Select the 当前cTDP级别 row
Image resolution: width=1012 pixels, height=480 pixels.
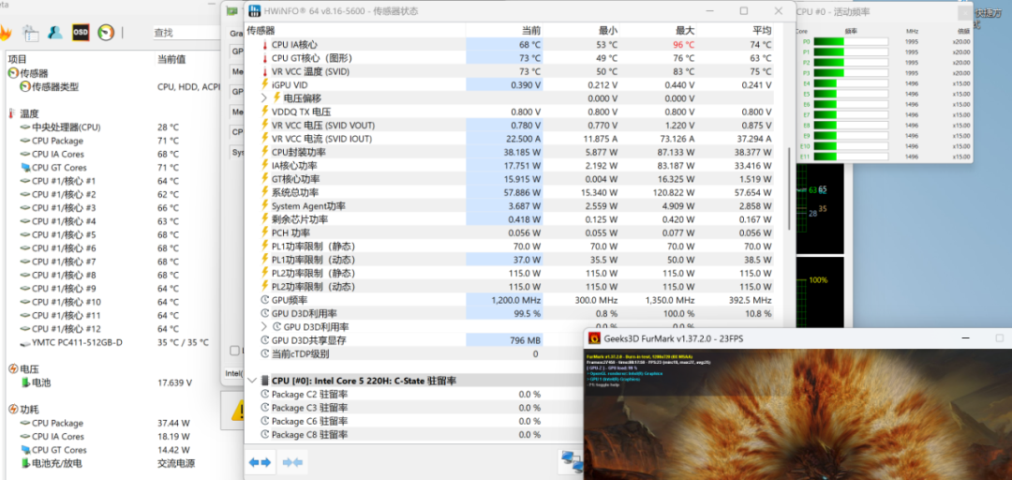click(413, 354)
